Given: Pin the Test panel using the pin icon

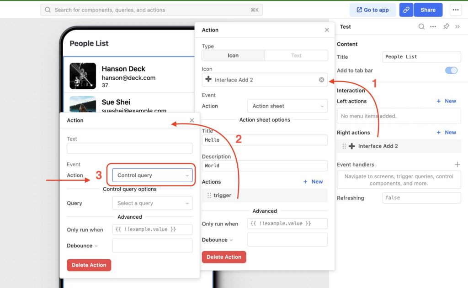Looking at the screenshot, I should tap(446, 27).
